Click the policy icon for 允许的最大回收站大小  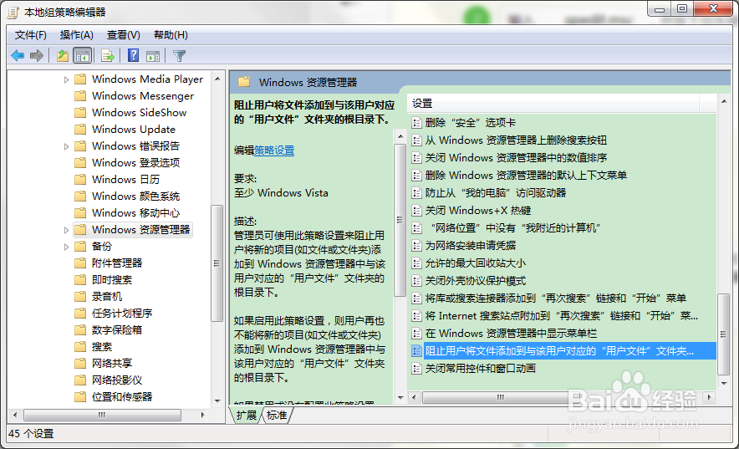coord(416,263)
